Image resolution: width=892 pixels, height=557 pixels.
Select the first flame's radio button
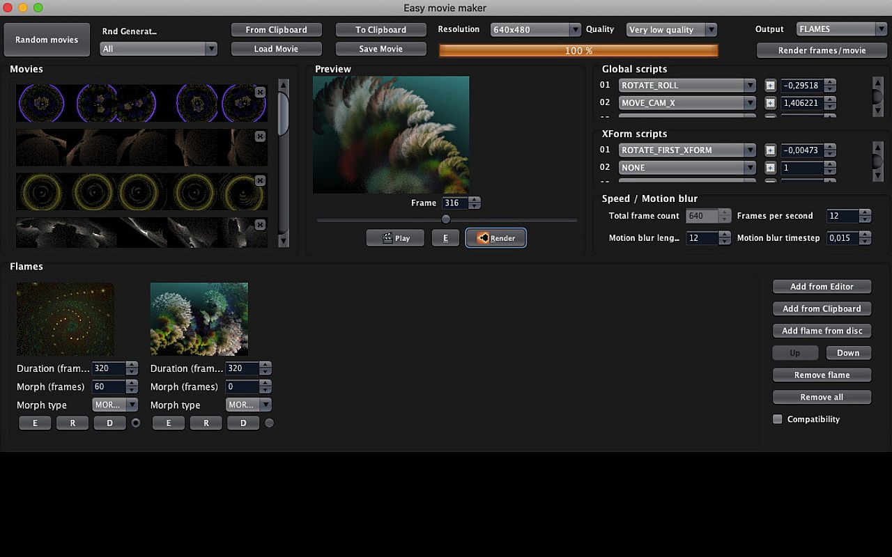coord(136,423)
